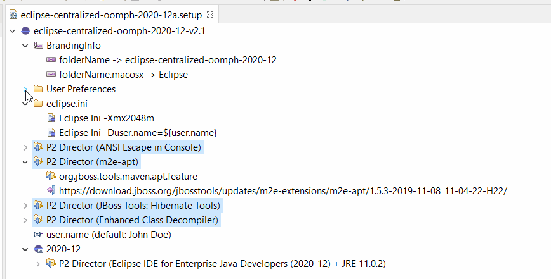Select folderName.macosx -> Eclipse entry

[x=123, y=75]
